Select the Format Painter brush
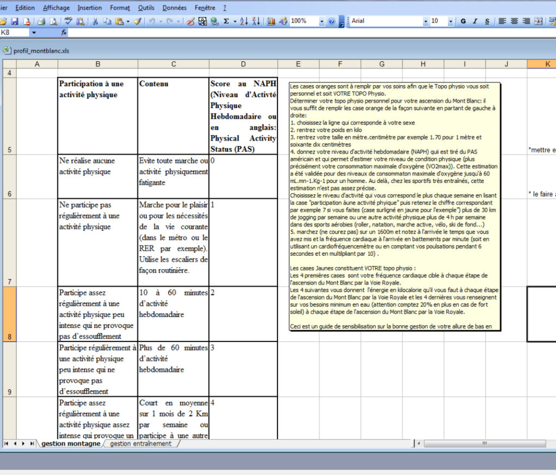Screen dimensions: 556x475 pyautogui.click(x=137, y=21)
